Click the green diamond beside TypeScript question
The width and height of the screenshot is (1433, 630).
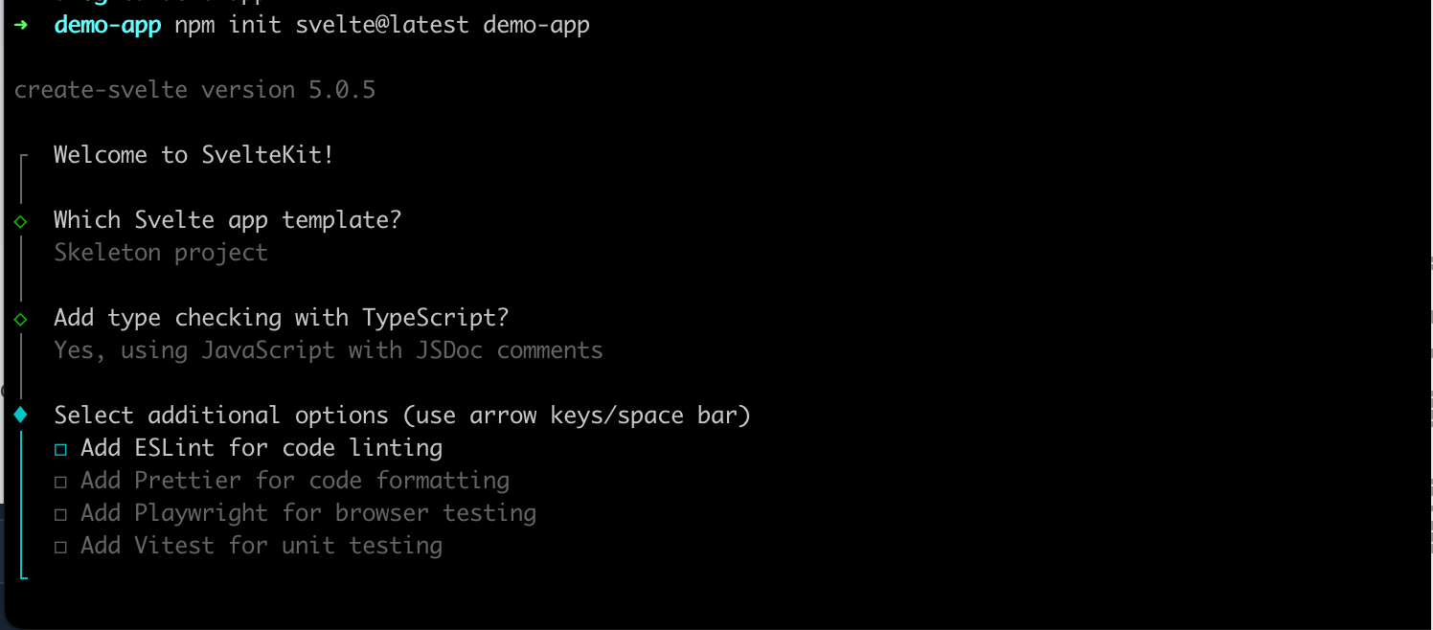(x=20, y=319)
